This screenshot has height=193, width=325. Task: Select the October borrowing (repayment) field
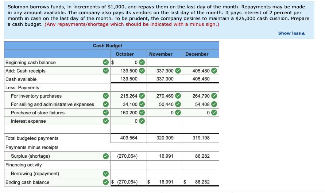(x=129, y=174)
